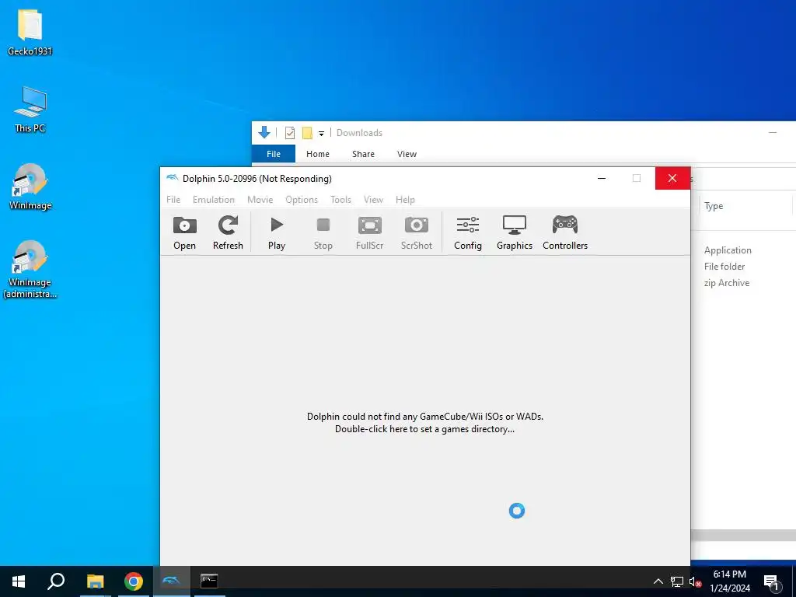The image size is (796, 597).
Task: Click the muted speaker volume icon
Action: (695, 581)
